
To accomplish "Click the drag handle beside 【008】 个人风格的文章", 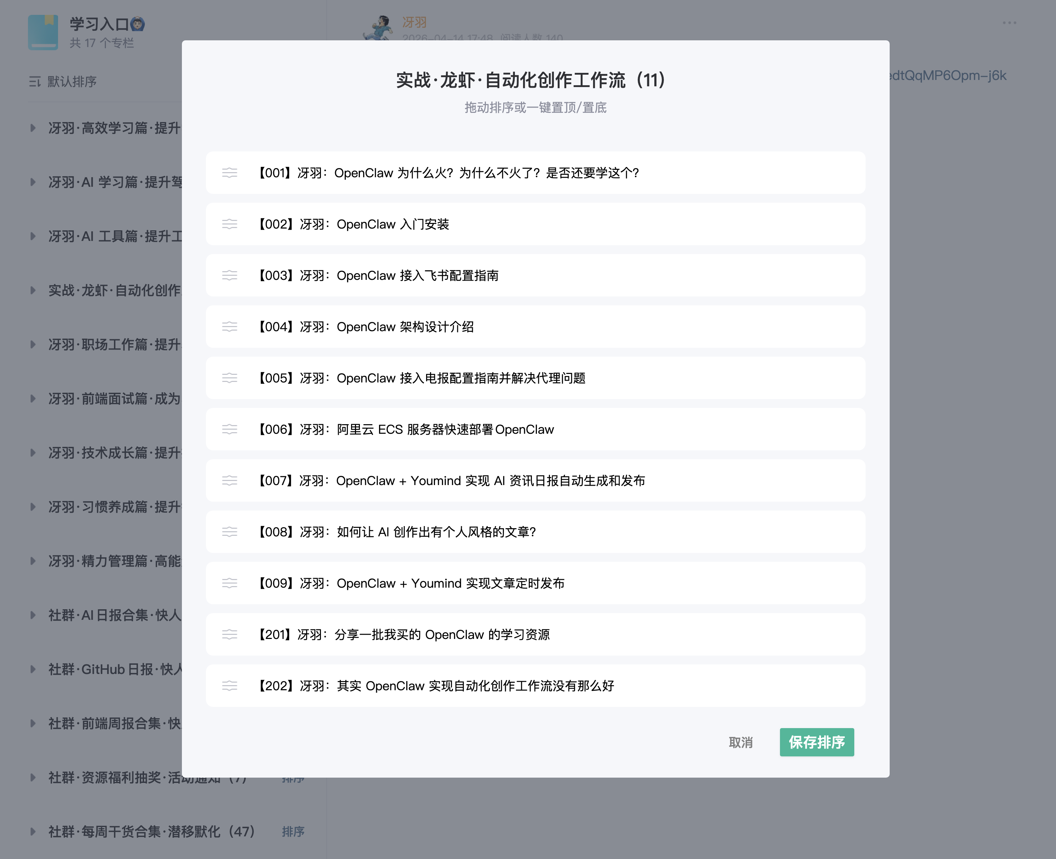I will (x=230, y=532).
